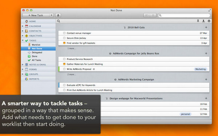Image resolution: width=218 pixels, height=136 pixels.
Task: Expand the Groups section triangle
Action: pyautogui.click(x=23, y=74)
